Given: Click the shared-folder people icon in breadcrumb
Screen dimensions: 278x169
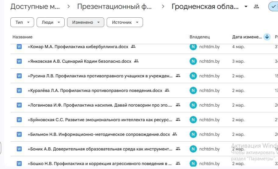Looking at the screenshot, I should pyautogui.click(x=256, y=7).
